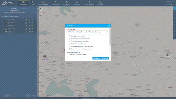Toggle visibility eye for Mazda CX-7
The image size is (176, 99).
click(3, 20)
